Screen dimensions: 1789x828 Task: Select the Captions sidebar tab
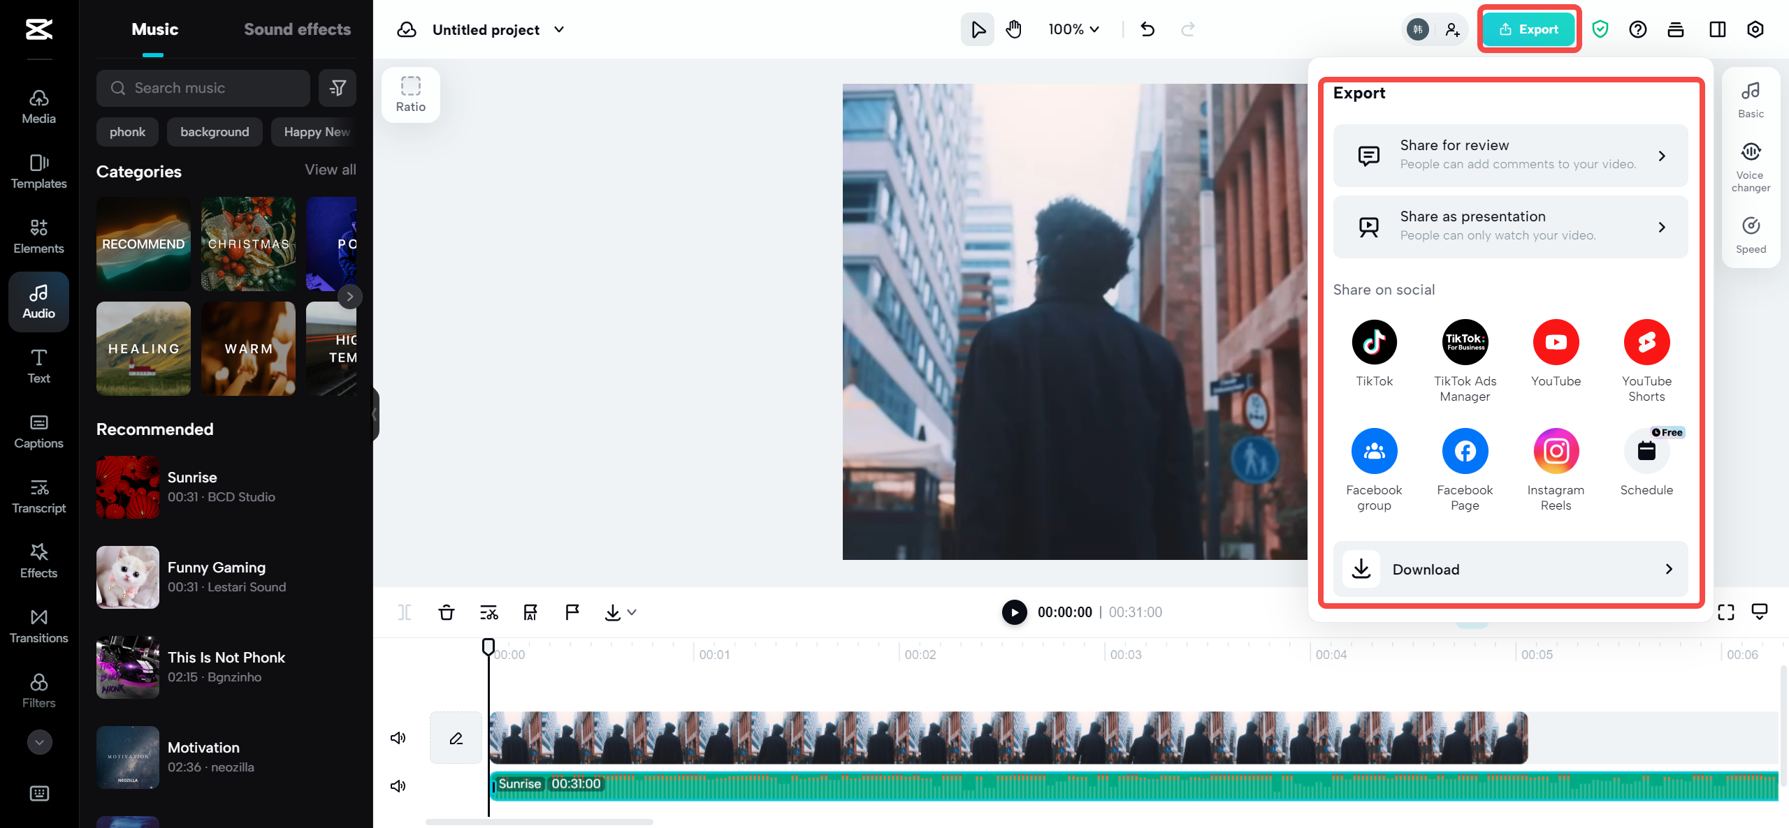pos(38,431)
